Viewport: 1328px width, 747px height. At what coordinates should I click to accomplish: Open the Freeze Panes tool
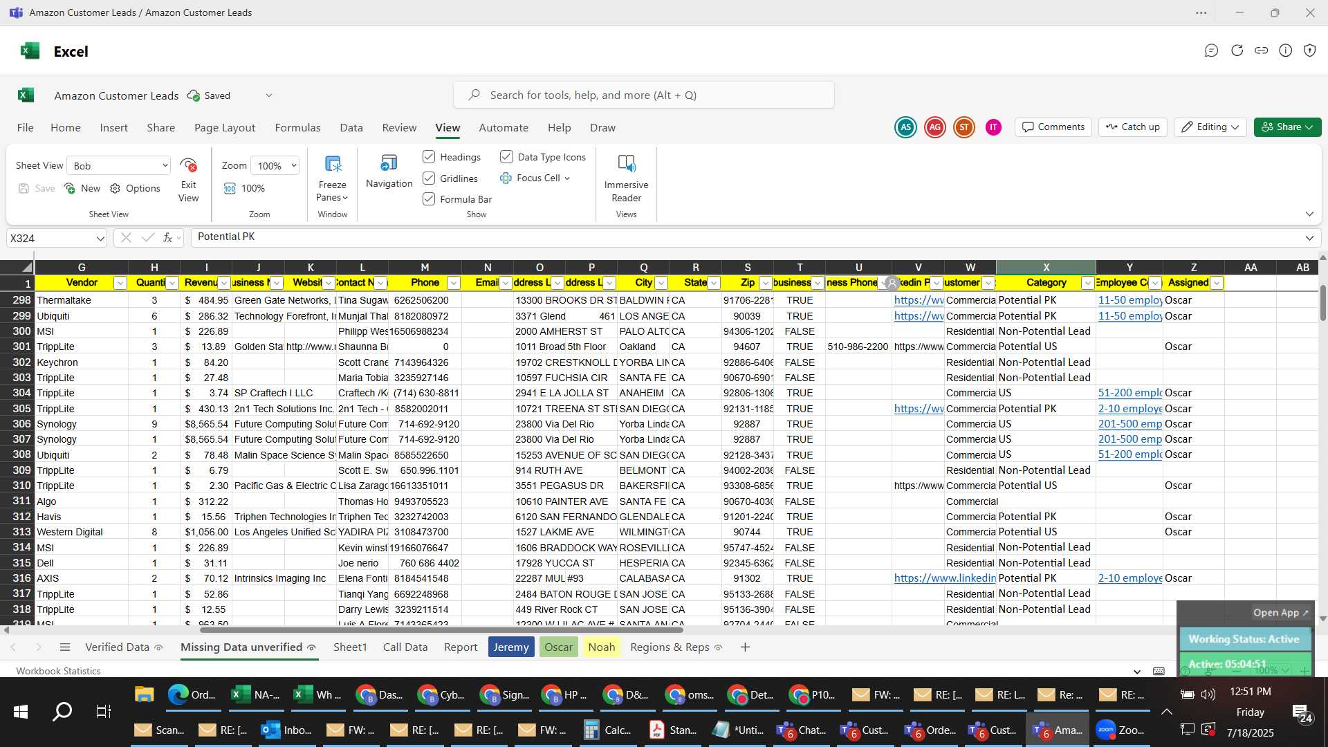[333, 178]
